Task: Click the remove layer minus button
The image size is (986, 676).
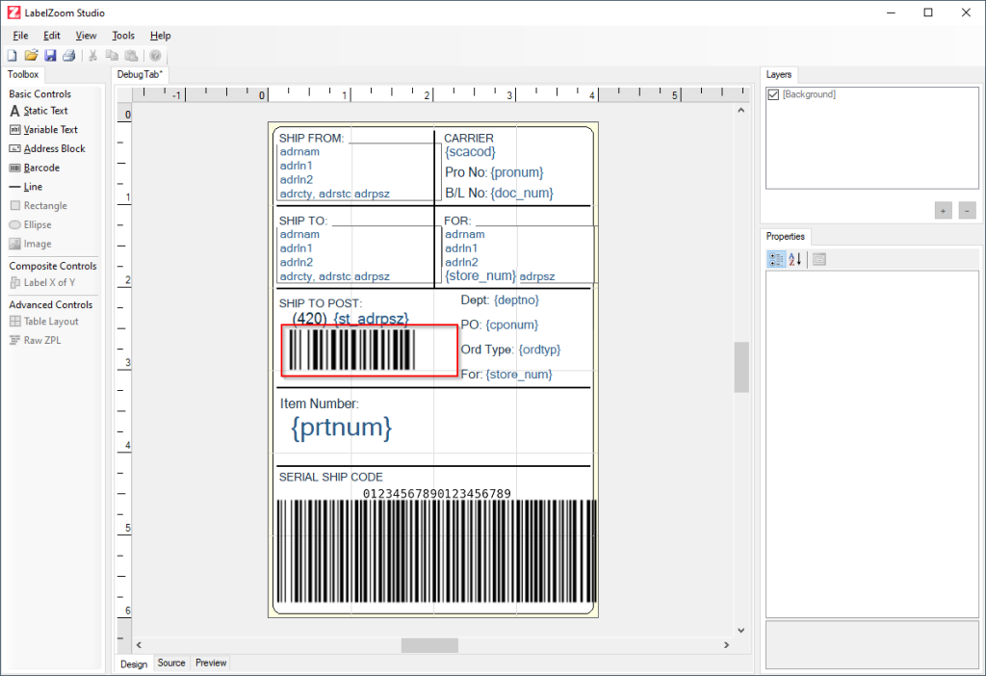Action: [967, 211]
